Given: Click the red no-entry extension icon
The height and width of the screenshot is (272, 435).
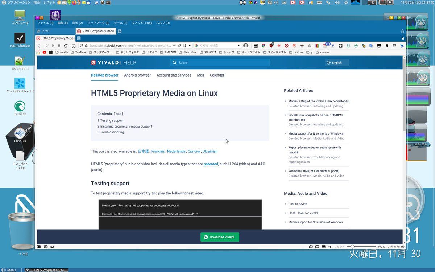Looking at the screenshot, I should (x=286, y=46).
